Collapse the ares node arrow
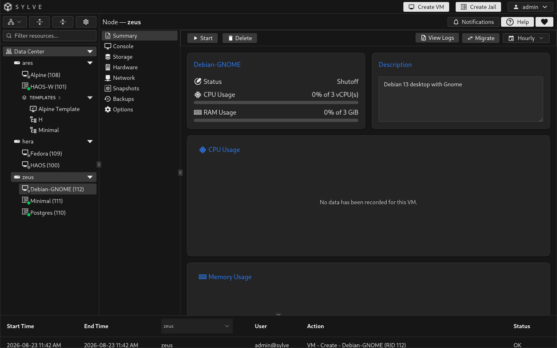This screenshot has height=348, width=557. pos(90,63)
